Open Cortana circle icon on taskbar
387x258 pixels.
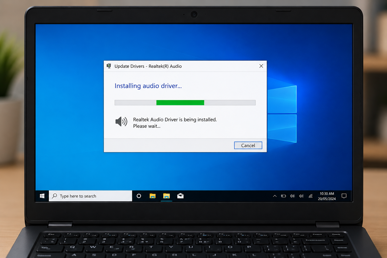click(139, 196)
